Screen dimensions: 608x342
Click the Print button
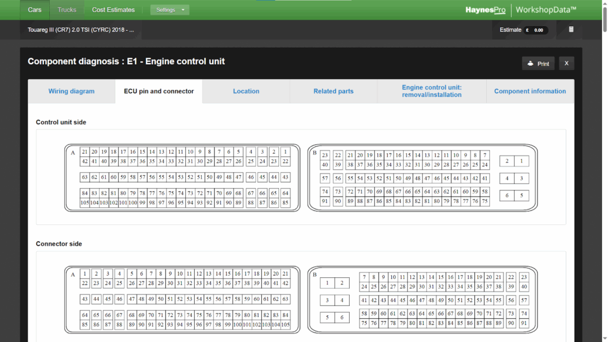coord(538,64)
